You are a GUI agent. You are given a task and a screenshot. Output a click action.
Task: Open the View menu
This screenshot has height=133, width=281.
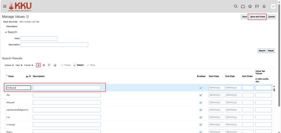point(19,65)
